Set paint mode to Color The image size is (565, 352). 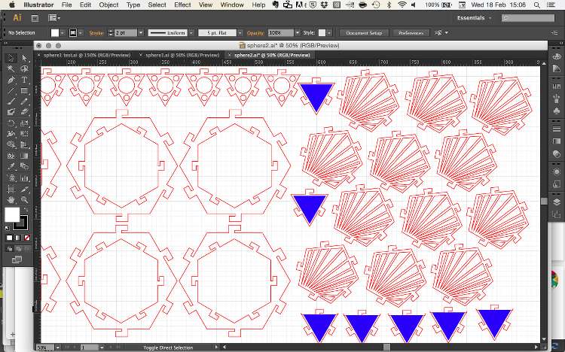pyautogui.click(x=9, y=238)
